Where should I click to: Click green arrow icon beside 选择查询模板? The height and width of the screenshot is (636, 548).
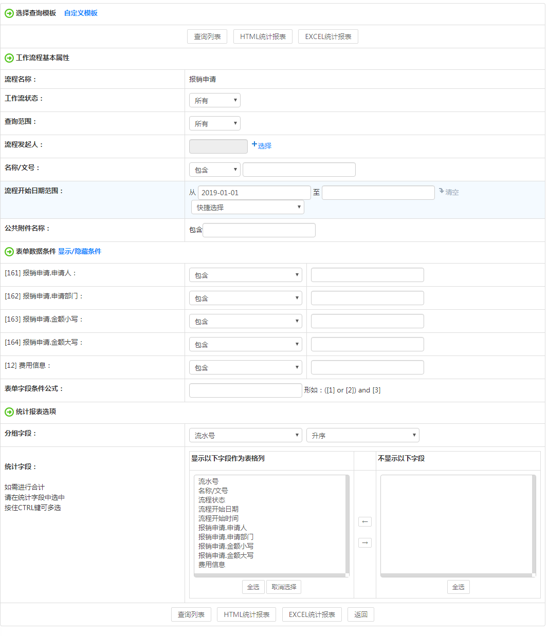(9, 13)
